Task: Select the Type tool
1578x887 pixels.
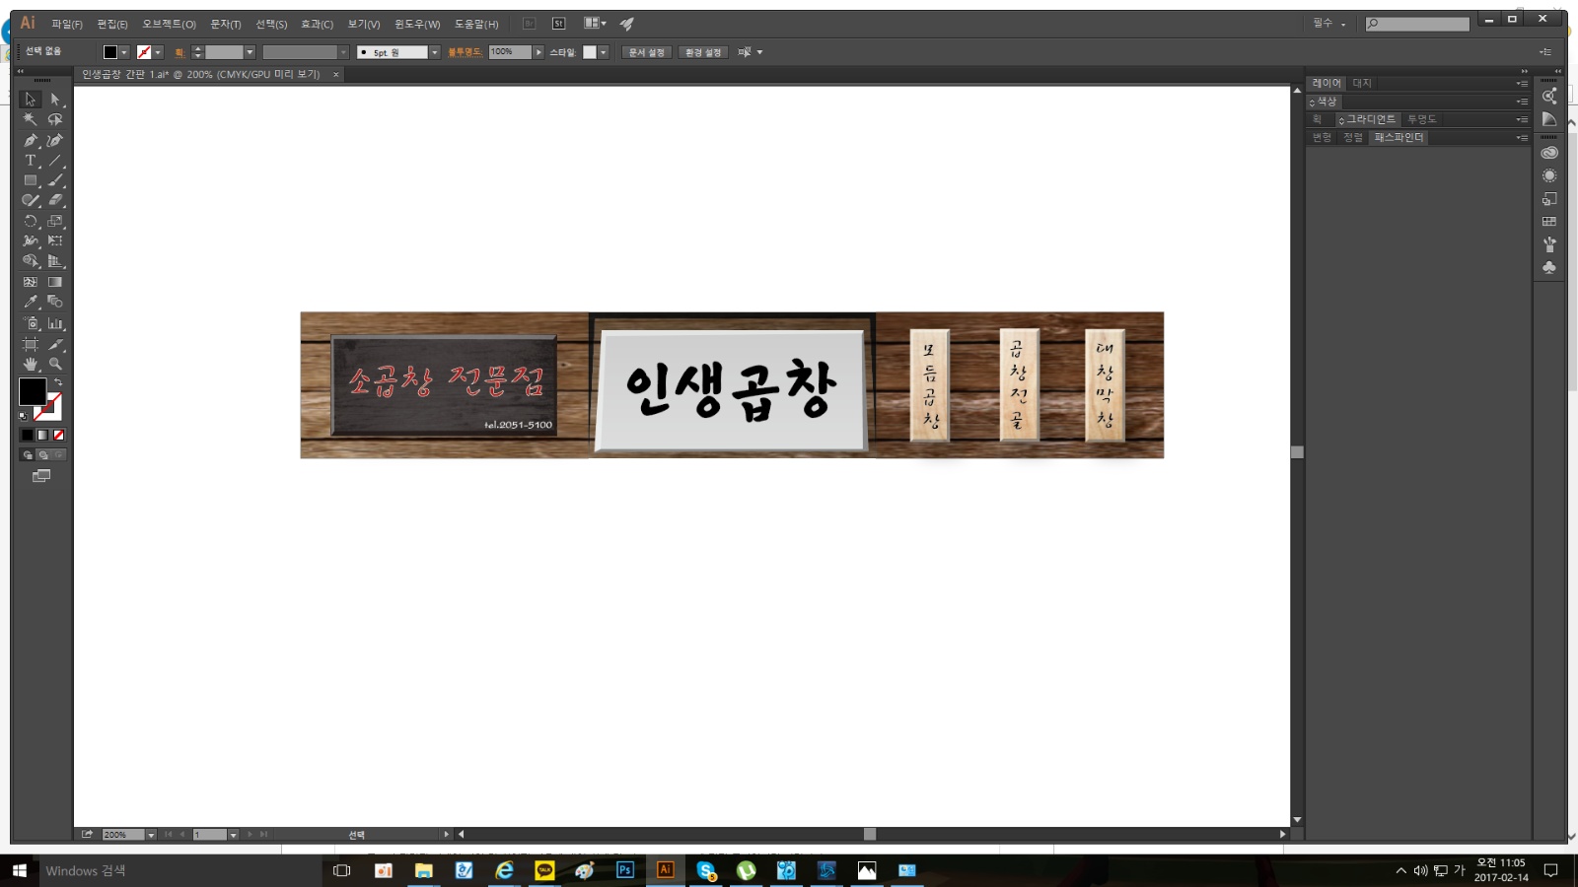Action: click(x=31, y=160)
